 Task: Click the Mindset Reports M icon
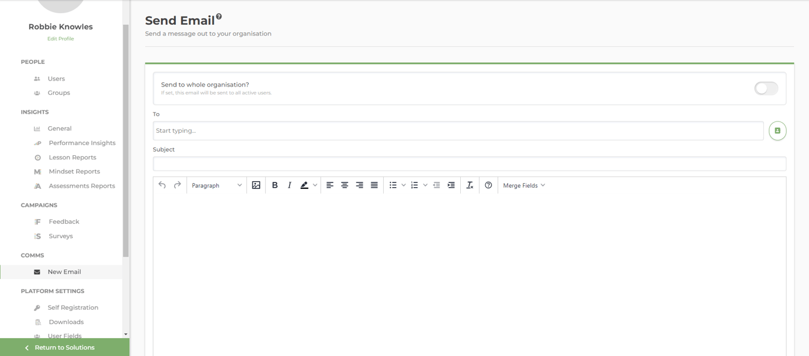click(x=37, y=172)
